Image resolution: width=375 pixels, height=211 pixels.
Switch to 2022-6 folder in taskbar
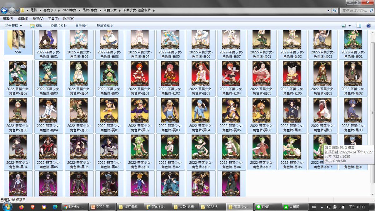(213, 207)
